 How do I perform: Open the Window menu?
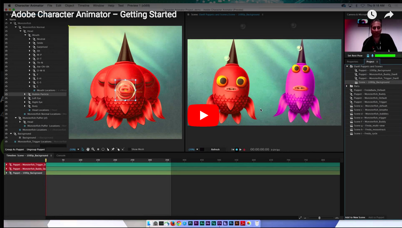click(99, 6)
